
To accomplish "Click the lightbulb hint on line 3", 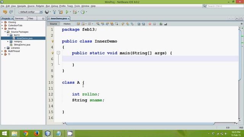I will pos(53,41).
